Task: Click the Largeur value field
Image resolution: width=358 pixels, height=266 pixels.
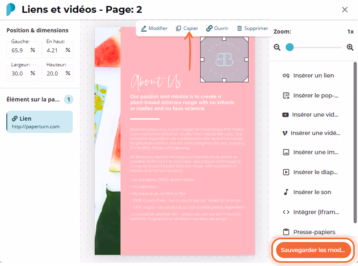Action: (x=22, y=73)
